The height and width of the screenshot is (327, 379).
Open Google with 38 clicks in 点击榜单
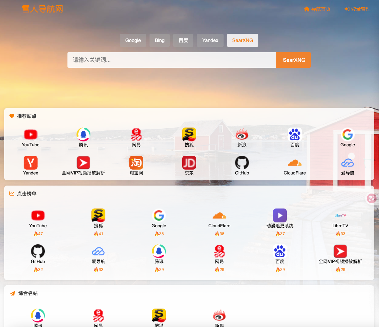(159, 215)
